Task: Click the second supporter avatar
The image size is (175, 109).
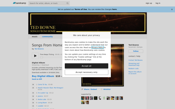Action: pos(87,98)
